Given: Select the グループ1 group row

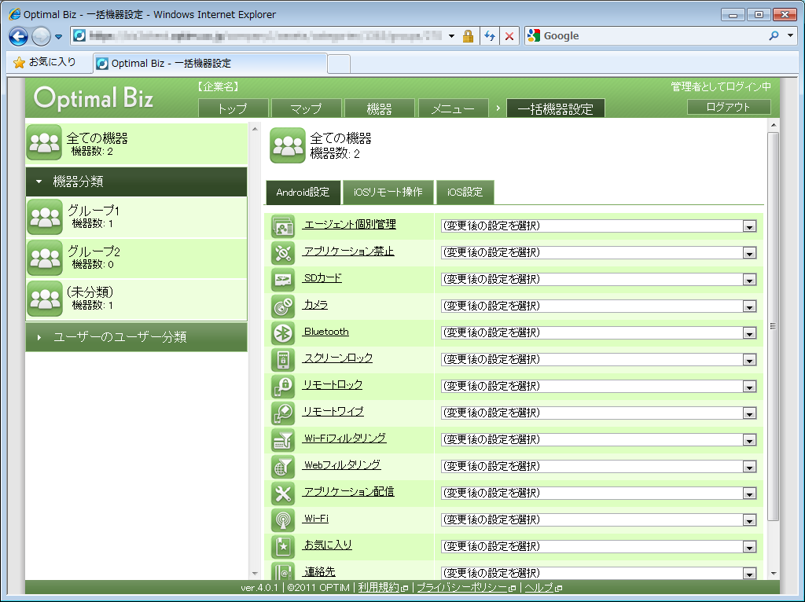Looking at the screenshot, I should 137,217.
